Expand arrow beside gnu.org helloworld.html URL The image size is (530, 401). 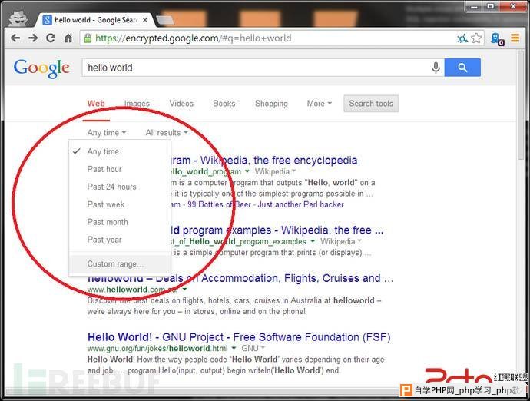[x=234, y=348]
